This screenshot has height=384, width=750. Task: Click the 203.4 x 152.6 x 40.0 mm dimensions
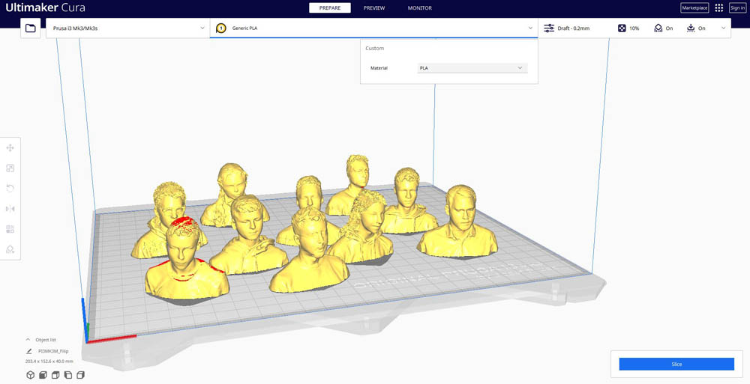point(49,362)
